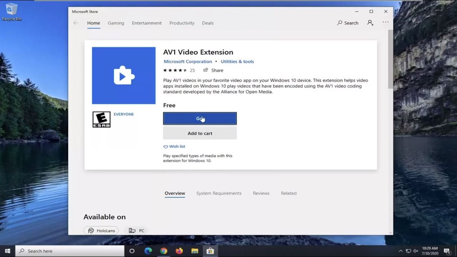Click the HoloLens availability chip
Viewport: 457px width, 257px height.
101,231
